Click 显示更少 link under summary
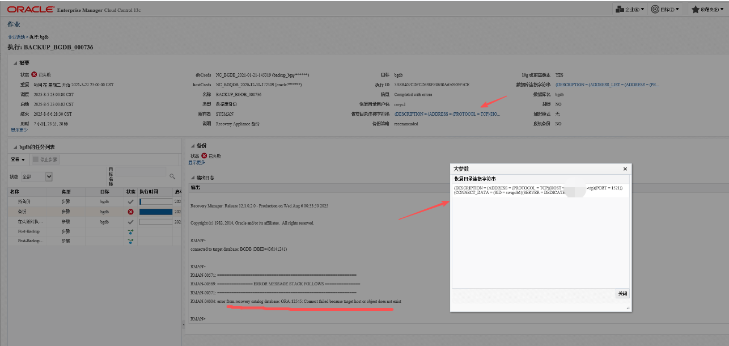This screenshot has width=729, height=346. (19, 130)
